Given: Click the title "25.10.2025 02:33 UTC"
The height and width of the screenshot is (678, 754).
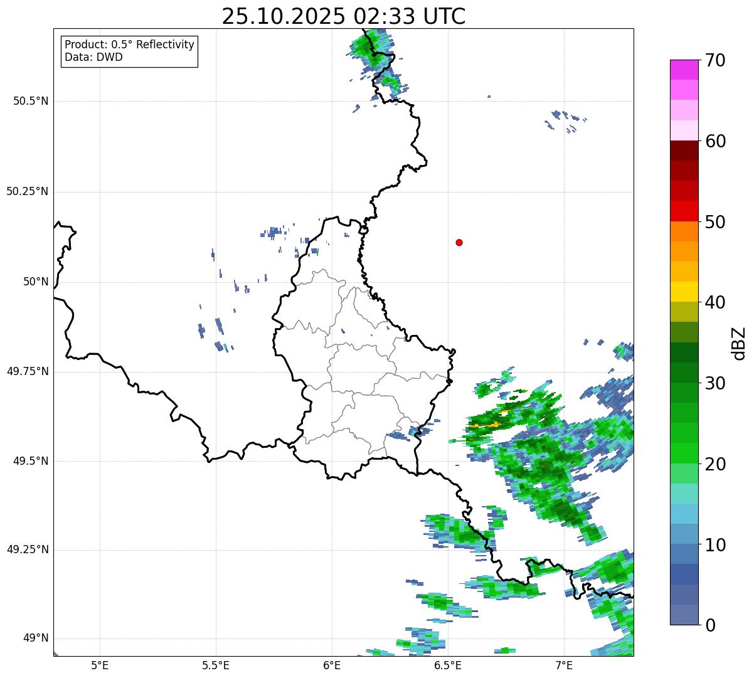Looking at the screenshot, I should [x=344, y=16].
